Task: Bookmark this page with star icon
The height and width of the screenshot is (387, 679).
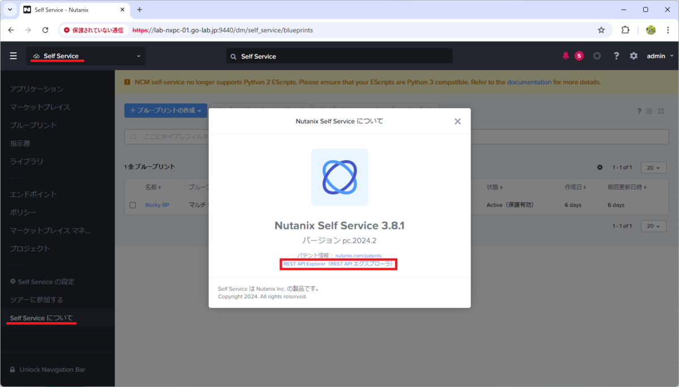Action: point(601,30)
